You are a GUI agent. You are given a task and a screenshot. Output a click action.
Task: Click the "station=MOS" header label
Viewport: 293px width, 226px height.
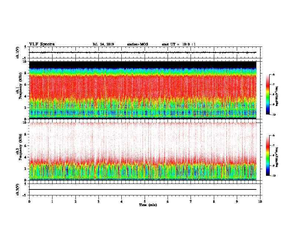138,44
